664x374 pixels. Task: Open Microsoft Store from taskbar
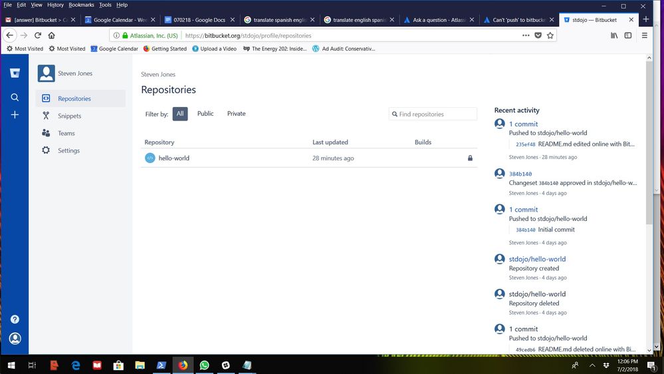118,365
